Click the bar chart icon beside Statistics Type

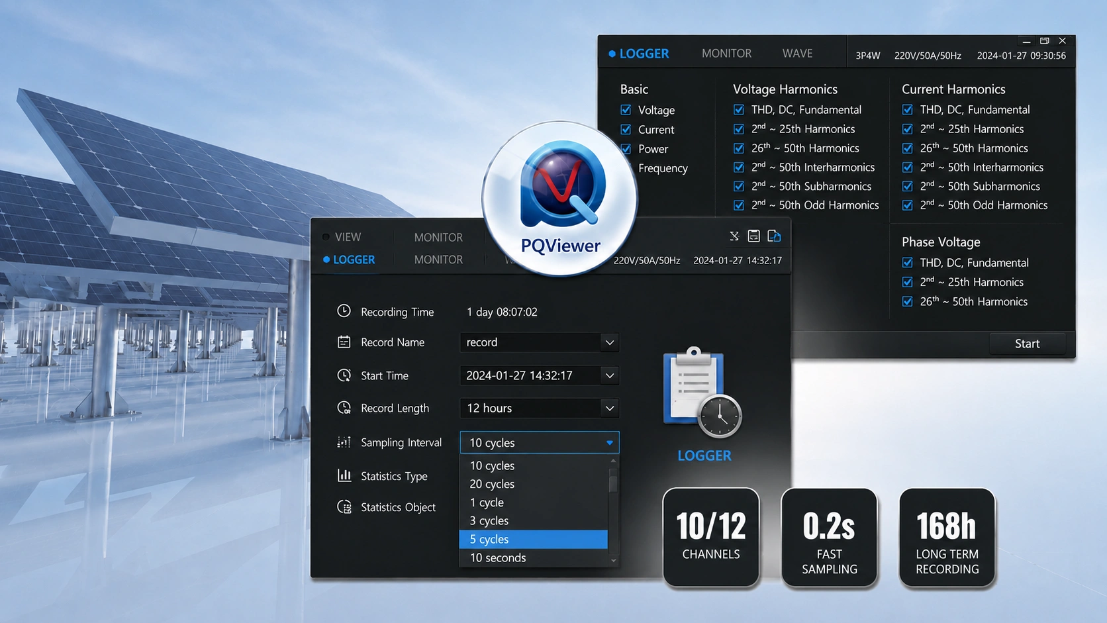point(344,475)
